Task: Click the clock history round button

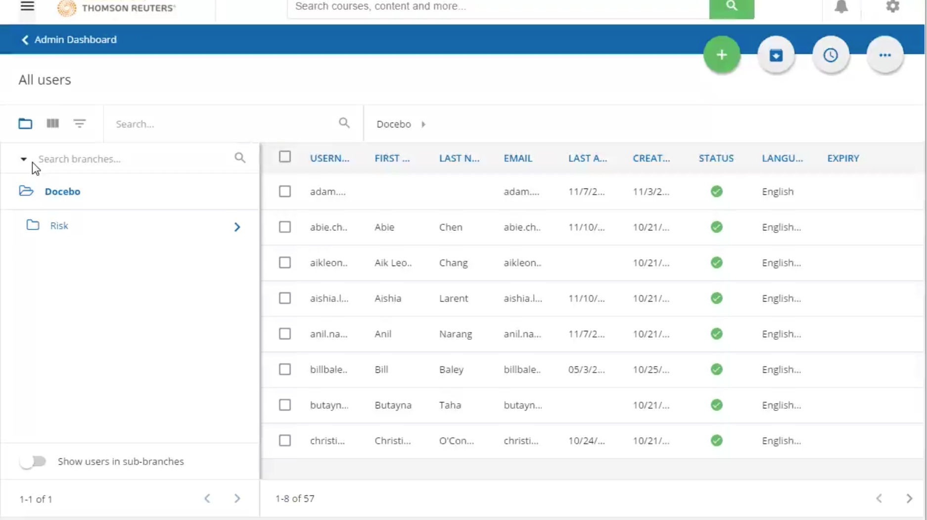Action: (830, 55)
